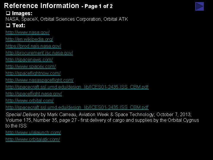Click the 'to the ISS' text line
This screenshot has height=160, width=213.
click(16, 126)
